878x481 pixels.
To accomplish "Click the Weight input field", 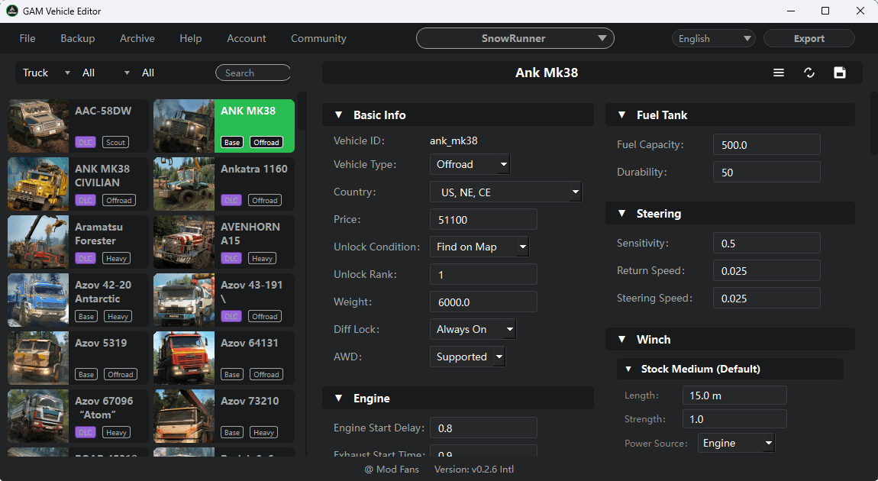I will point(483,302).
